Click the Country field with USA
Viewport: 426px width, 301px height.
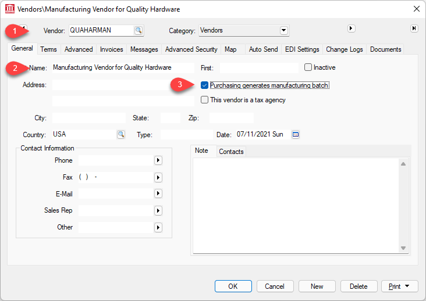tap(84, 134)
